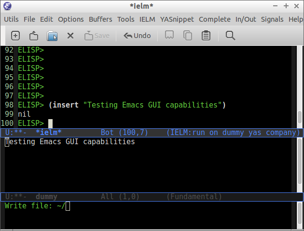Click the Undo toolbar button
Screen dimensions: 304x231
point(137,36)
